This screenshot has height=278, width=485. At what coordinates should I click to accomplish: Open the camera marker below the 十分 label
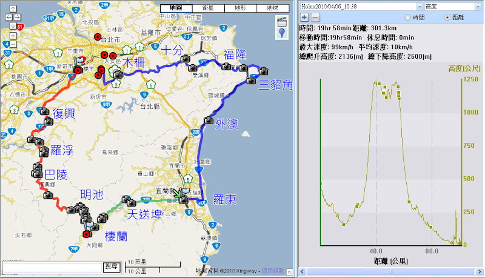(185, 58)
